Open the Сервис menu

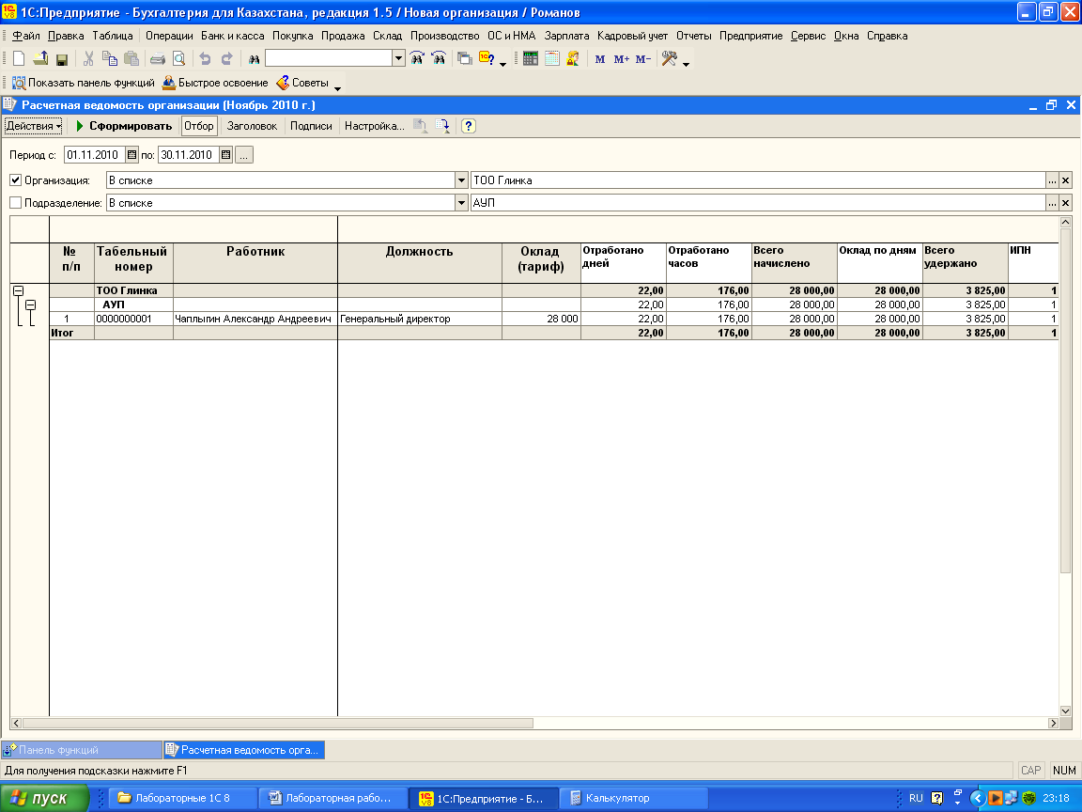pyautogui.click(x=808, y=36)
